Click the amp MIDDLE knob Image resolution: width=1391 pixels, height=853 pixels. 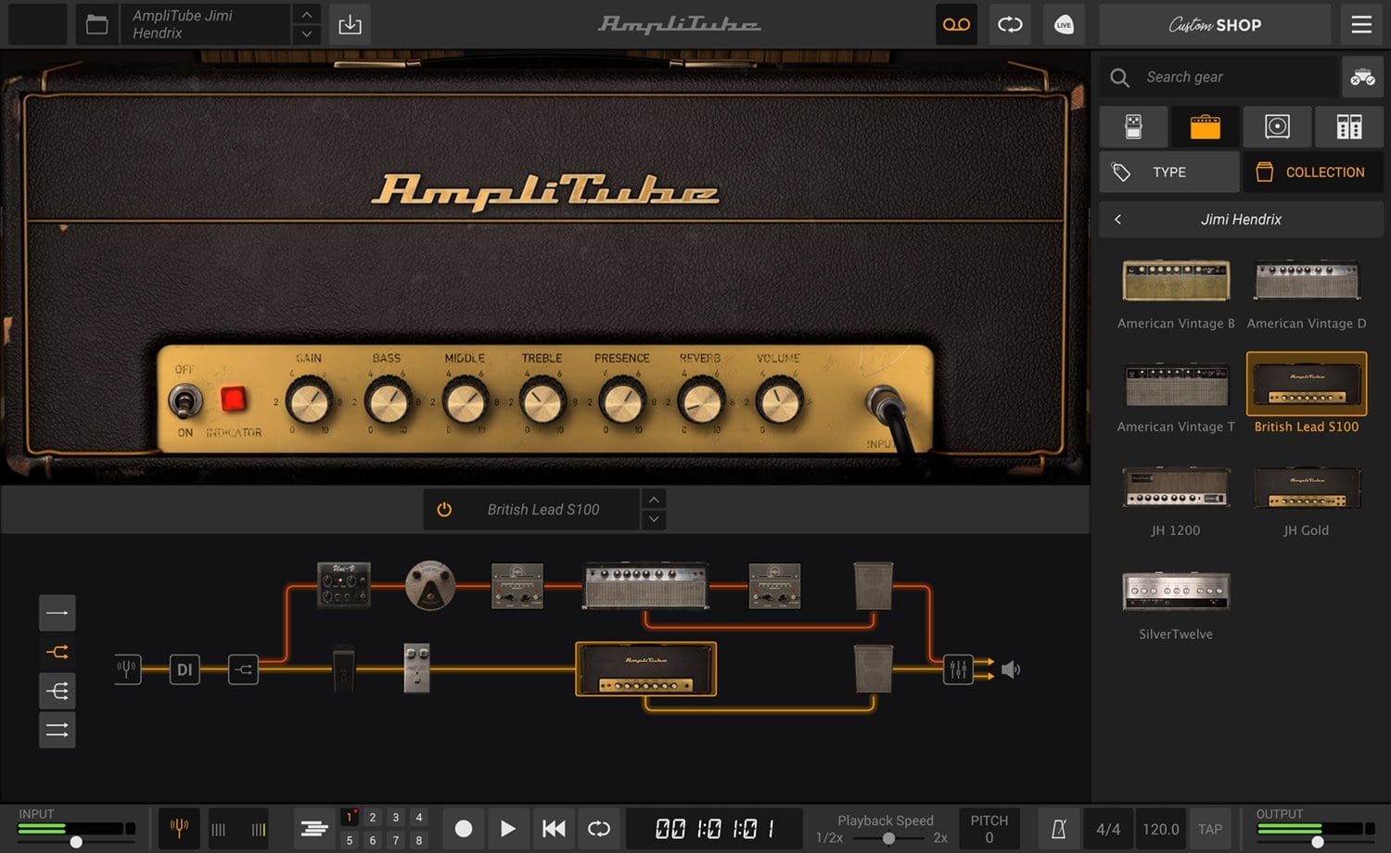(465, 401)
